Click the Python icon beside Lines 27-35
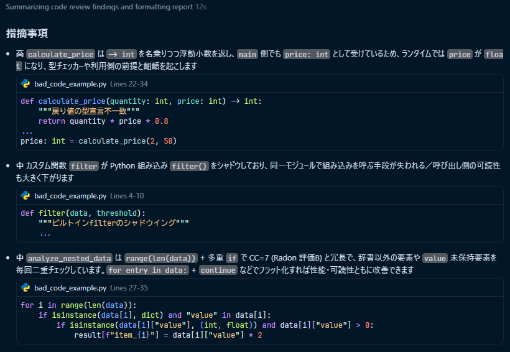510x352 pixels. click(x=25, y=287)
